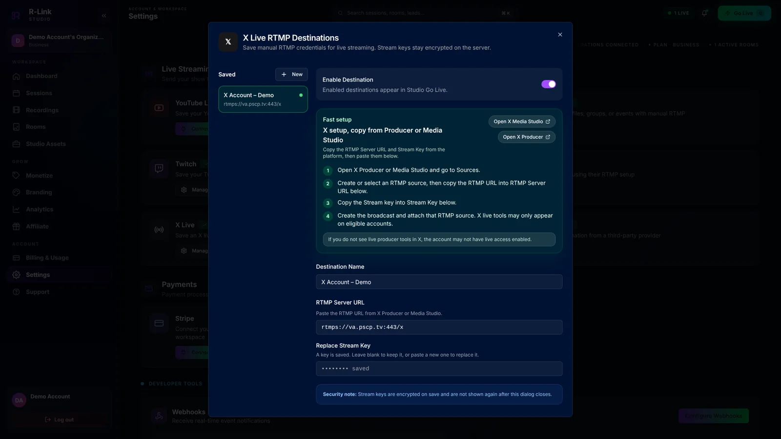This screenshot has height=439, width=781.
Task: Click the Replace Stream Key field
Action: [439, 369]
